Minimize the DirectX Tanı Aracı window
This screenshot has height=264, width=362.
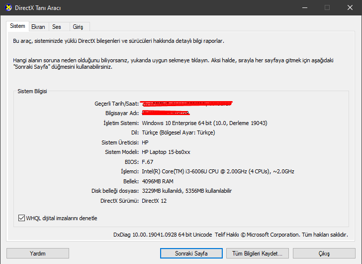(x=305, y=7)
